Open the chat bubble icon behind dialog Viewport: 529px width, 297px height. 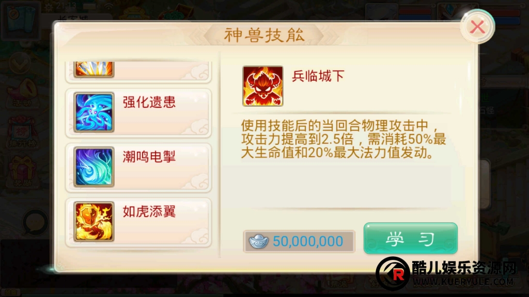coord(35,223)
